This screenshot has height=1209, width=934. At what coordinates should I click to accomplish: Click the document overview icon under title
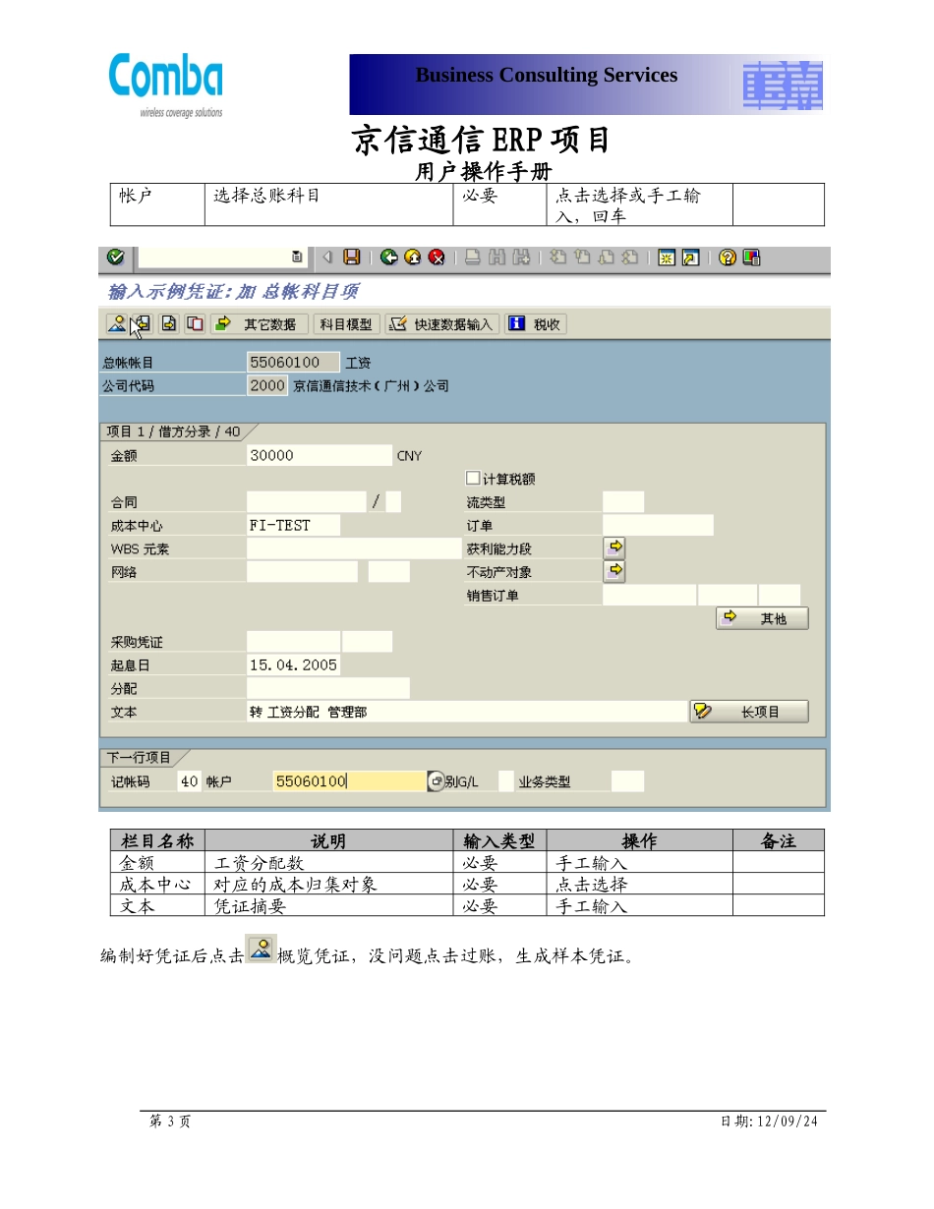[116, 323]
